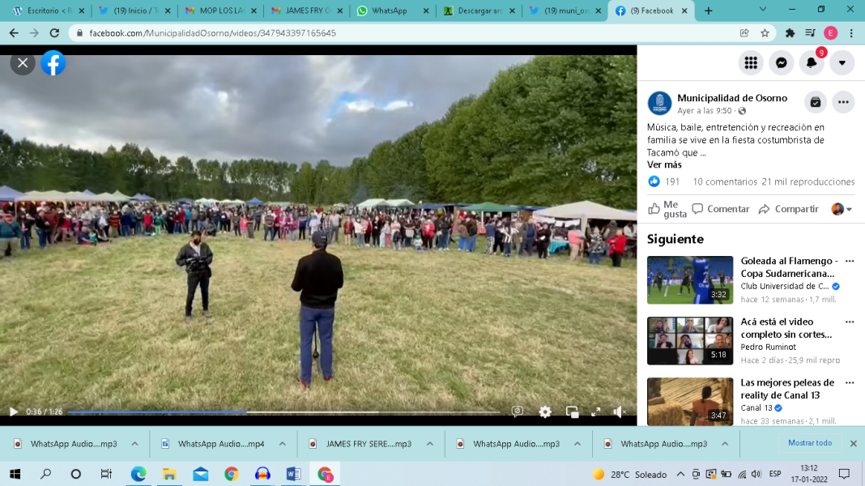This screenshot has height=486, width=865.
Task: Open the Word app in the taskbar
Action: point(293,474)
